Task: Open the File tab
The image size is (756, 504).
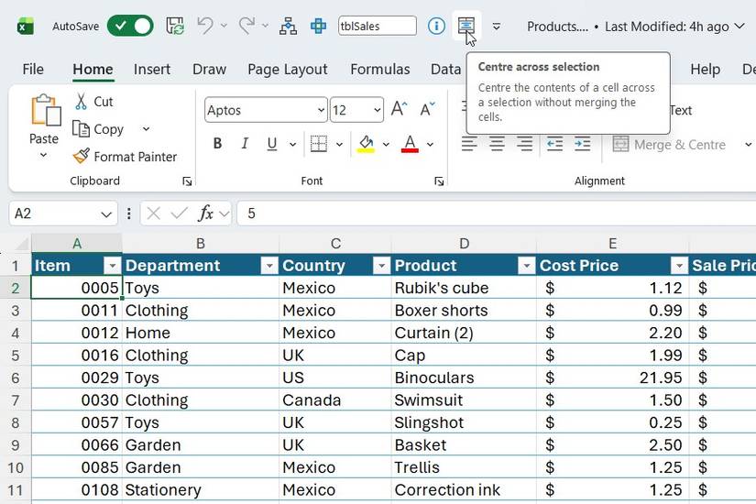Action: point(33,69)
